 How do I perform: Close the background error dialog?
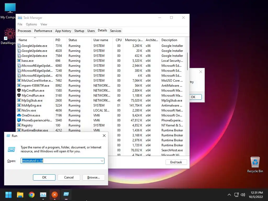click(201, 72)
